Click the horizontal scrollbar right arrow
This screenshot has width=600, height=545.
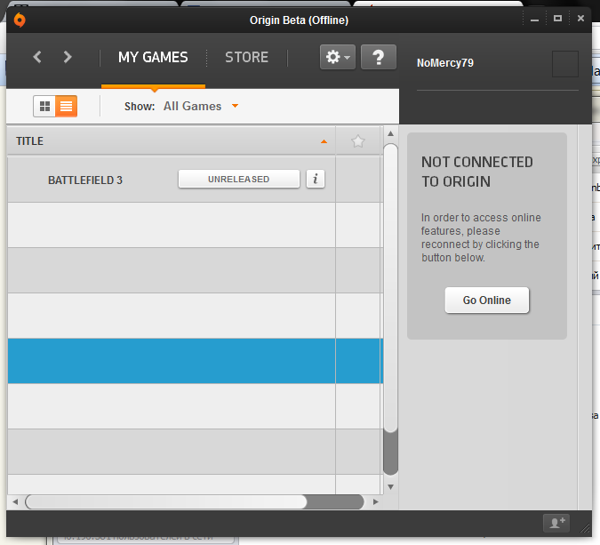[375, 501]
